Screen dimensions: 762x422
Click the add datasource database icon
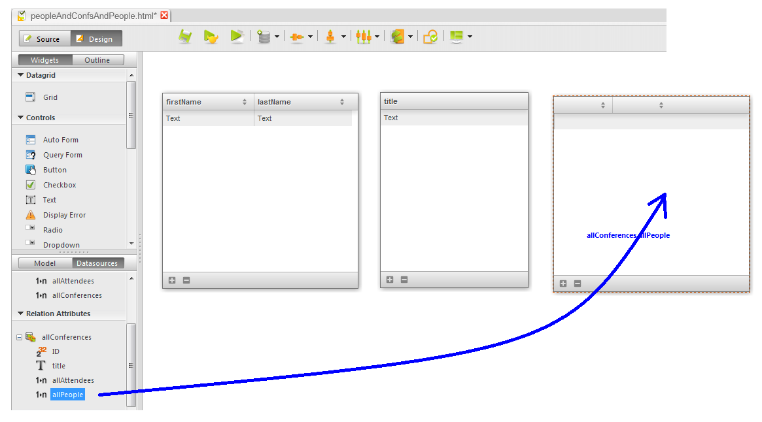[264, 37]
